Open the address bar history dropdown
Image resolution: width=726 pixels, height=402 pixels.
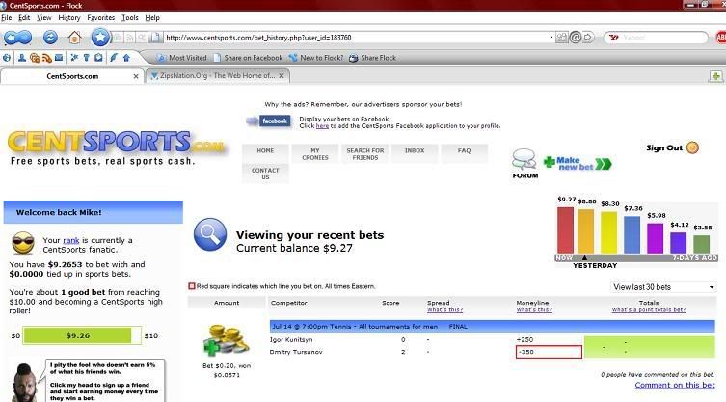point(551,38)
